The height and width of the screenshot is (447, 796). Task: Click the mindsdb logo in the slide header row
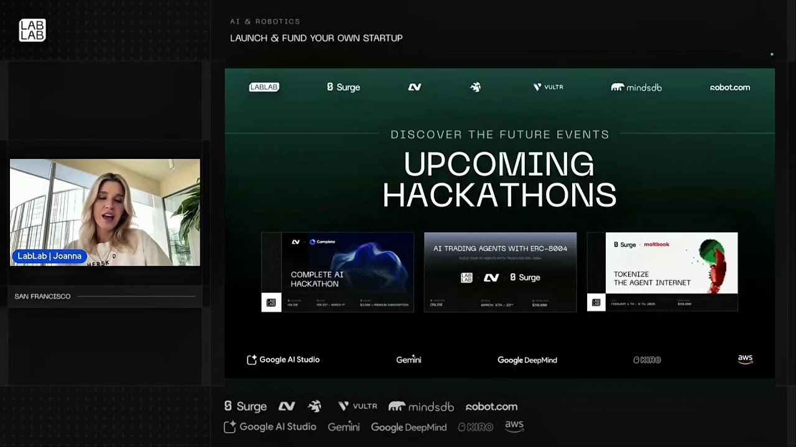point(636,88)
